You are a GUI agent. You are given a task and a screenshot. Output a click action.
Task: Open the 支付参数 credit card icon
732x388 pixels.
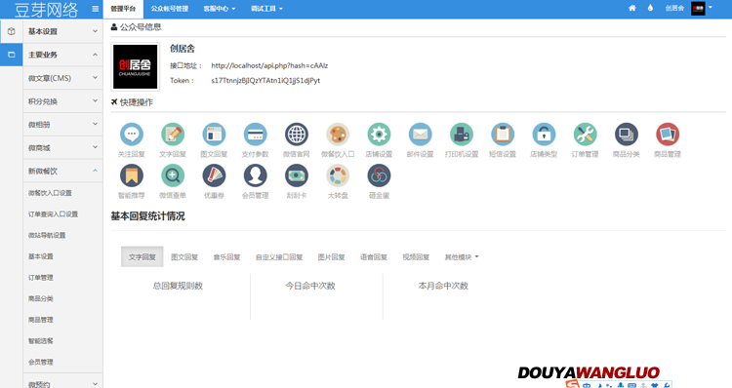pos(256,135)
